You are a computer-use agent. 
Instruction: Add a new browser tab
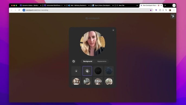(x=165, y=5)
